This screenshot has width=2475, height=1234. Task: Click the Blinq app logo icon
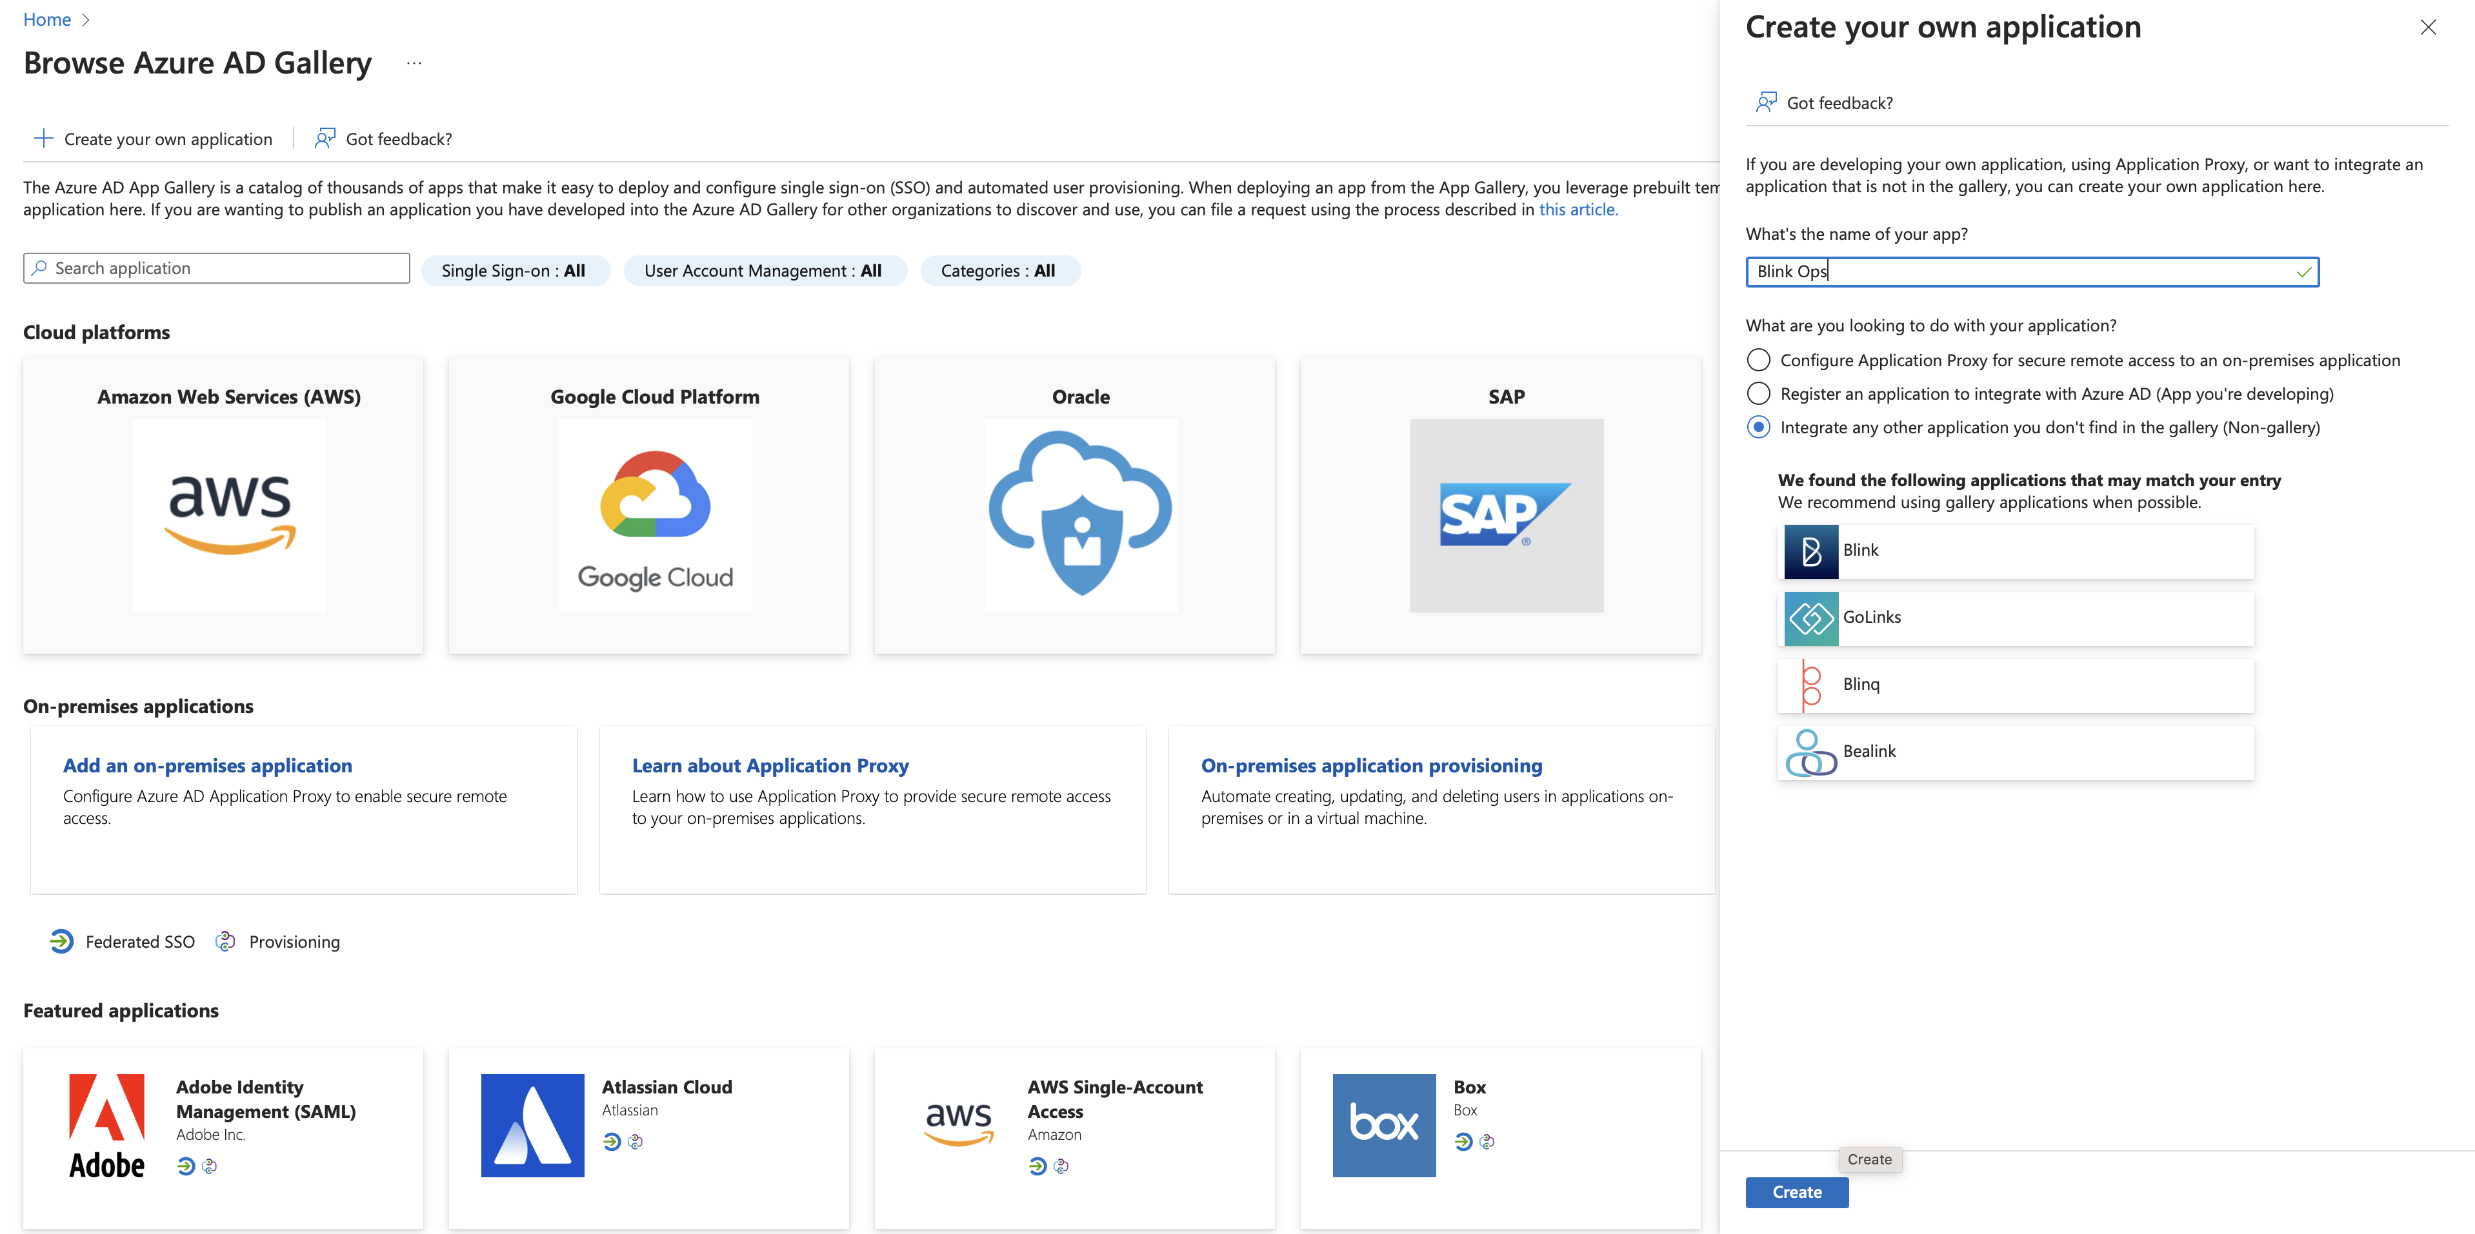[x=1811, y=685]
